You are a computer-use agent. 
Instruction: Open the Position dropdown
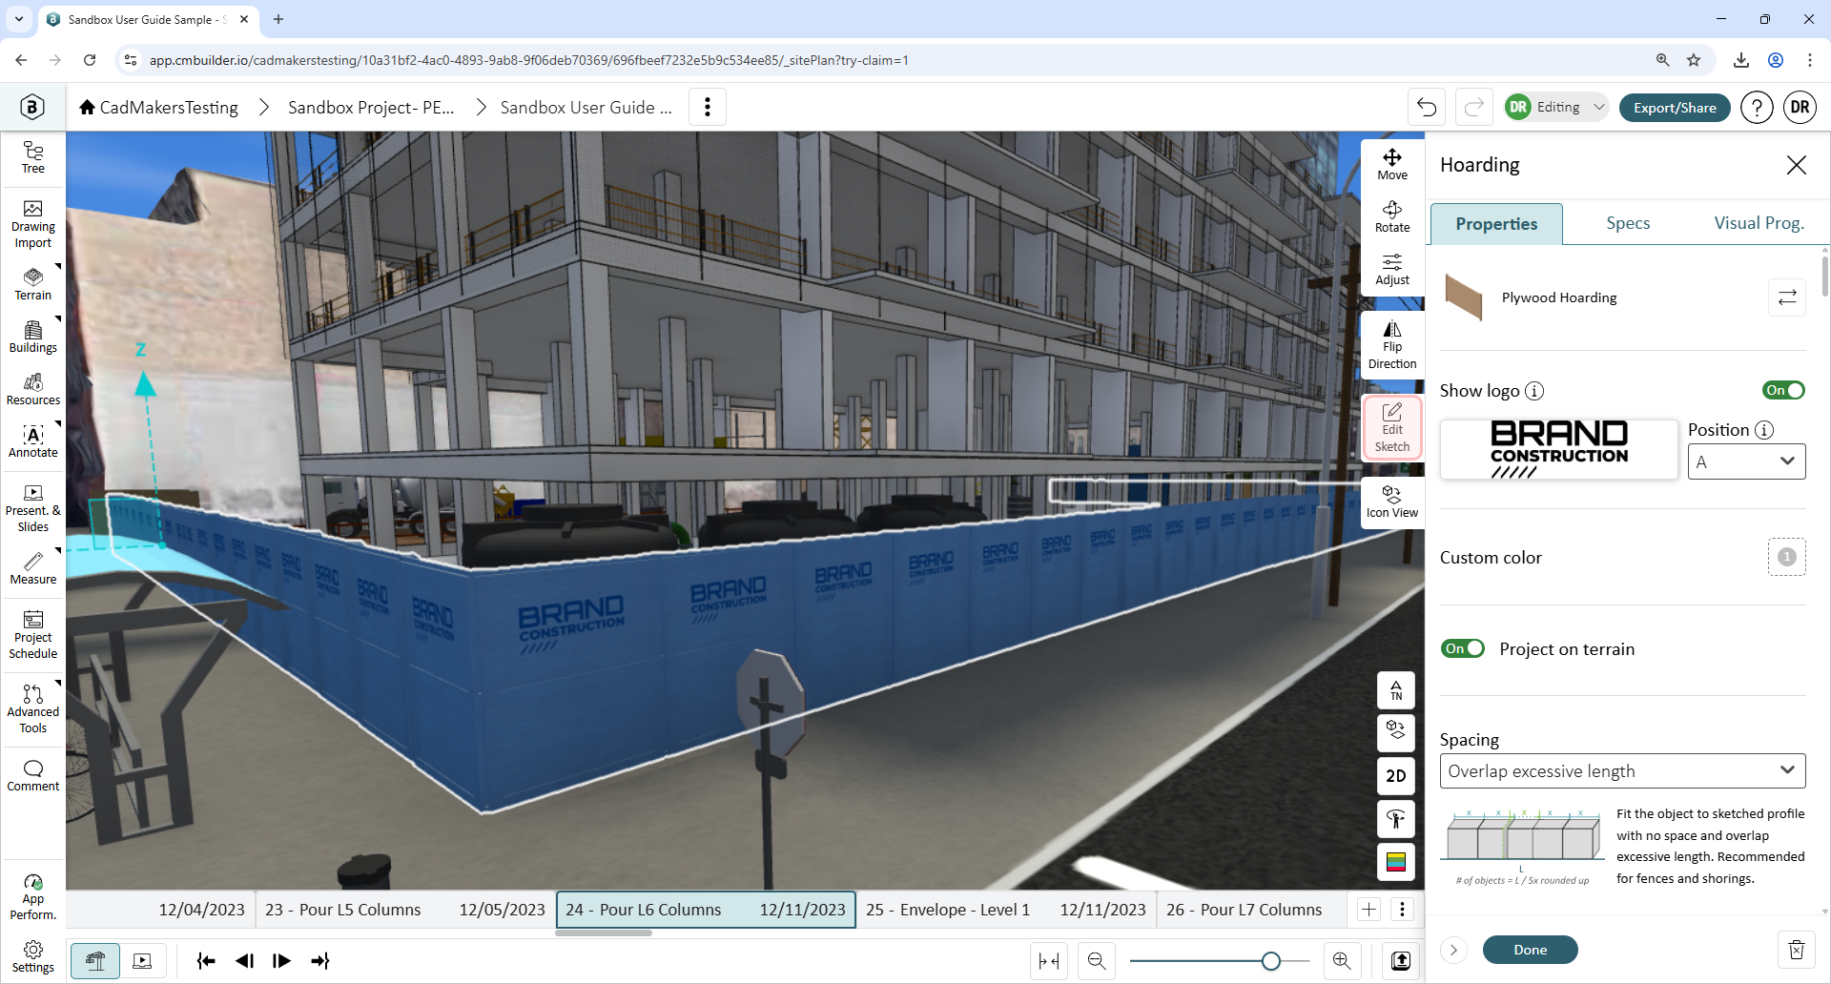coord(1746,461)
